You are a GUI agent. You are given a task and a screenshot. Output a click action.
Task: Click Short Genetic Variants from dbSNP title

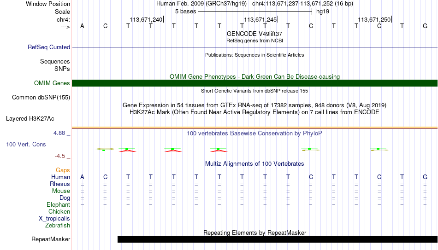click(255, 91)
